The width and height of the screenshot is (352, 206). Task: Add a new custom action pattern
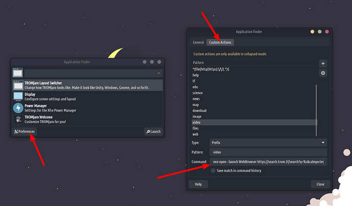(323, 64)
